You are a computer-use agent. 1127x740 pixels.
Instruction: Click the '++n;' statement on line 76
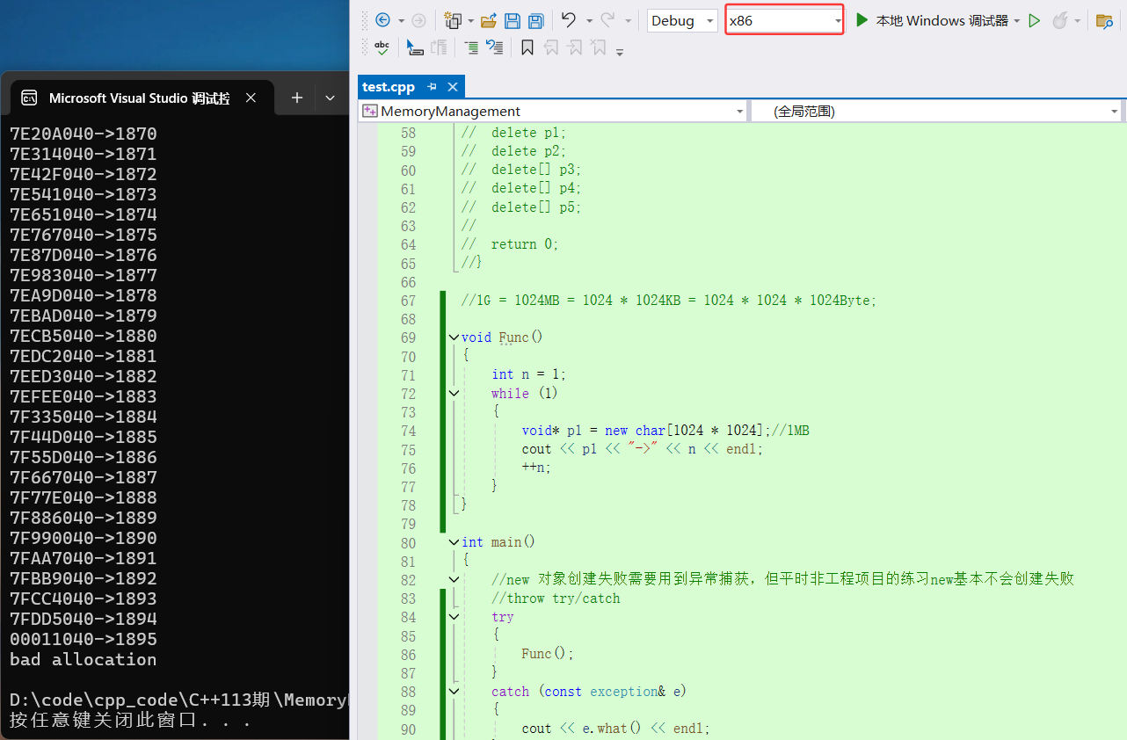(536, 468)
